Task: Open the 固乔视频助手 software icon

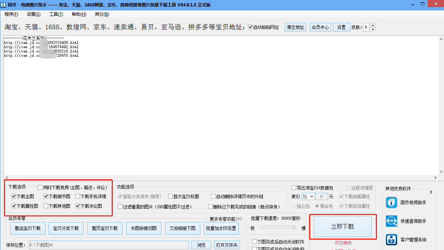Action: pyautogui.click(x=392, y=202)
